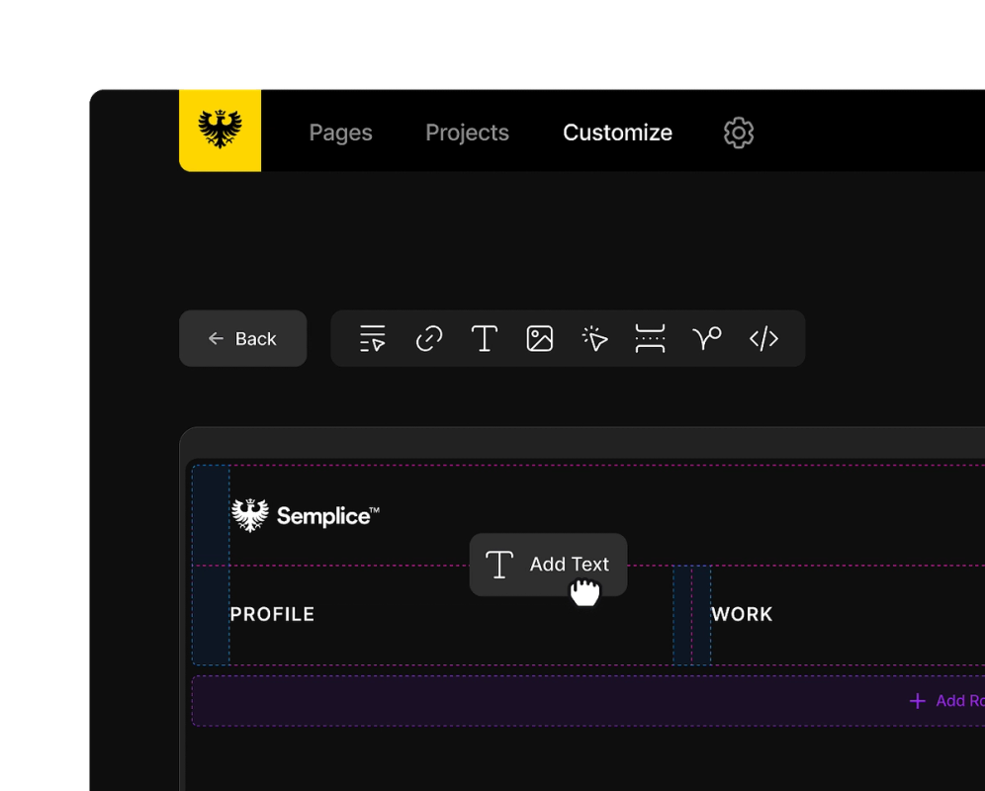Switch to the Projects tab
The width and height of the screenshot is (985, 791).
[x=467, y=132]
